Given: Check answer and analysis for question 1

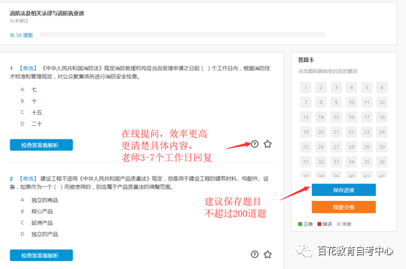Looking at the screenshot, I should [42, 145].
